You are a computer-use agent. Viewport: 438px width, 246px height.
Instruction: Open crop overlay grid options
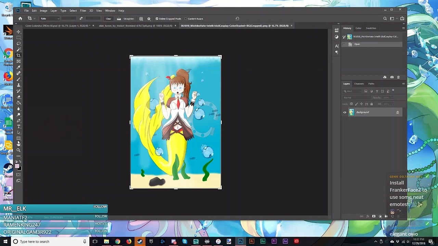point(141,19)
